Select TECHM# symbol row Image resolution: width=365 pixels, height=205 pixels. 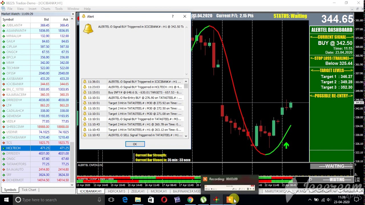point(35,68)
